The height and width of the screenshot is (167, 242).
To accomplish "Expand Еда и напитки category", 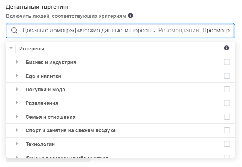I will coord(17,76).
